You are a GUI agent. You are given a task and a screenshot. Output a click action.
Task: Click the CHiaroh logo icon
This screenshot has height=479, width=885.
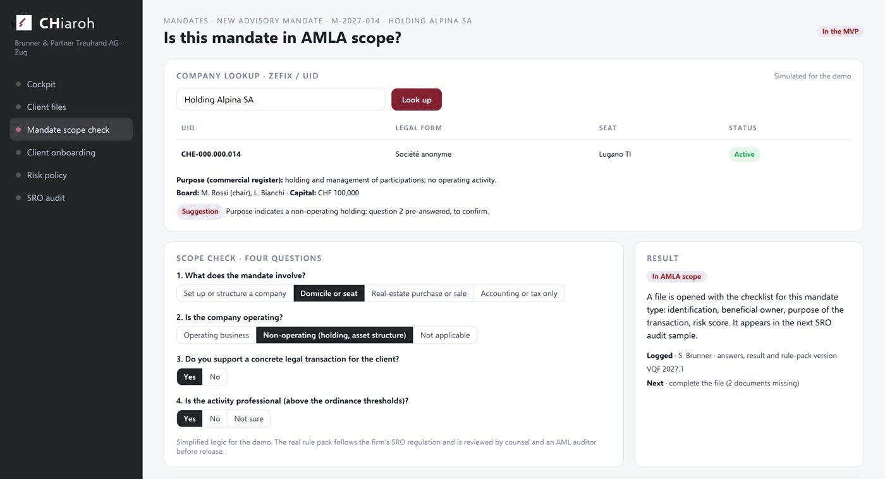tap(23, 23)
